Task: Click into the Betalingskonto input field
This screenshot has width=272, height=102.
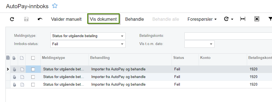Action: click(228, 36)
